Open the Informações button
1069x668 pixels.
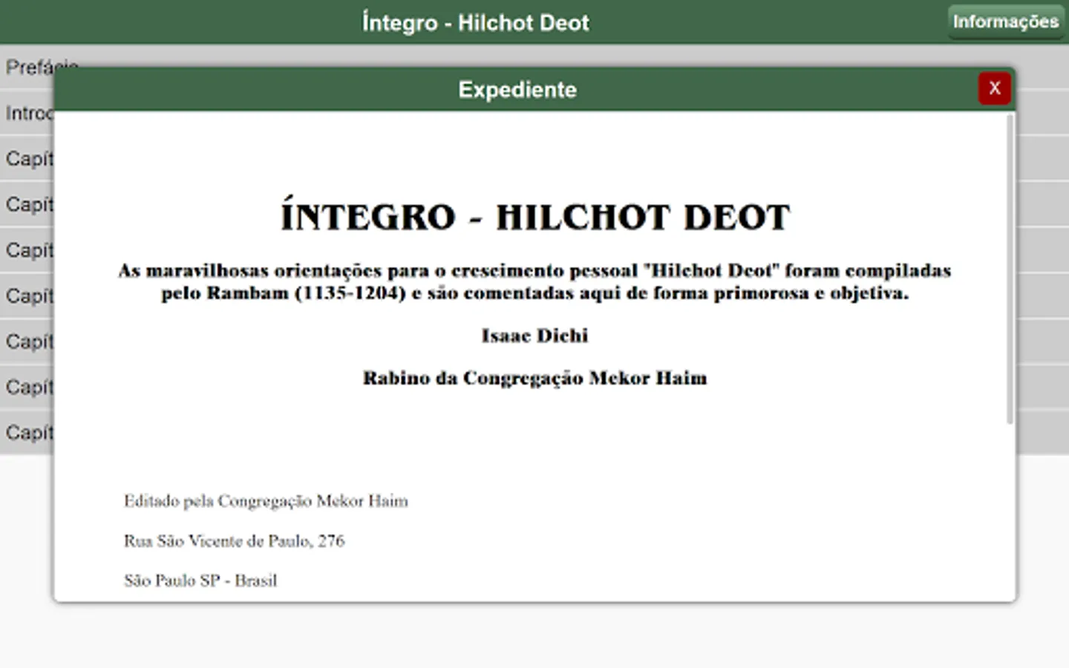1005,22
